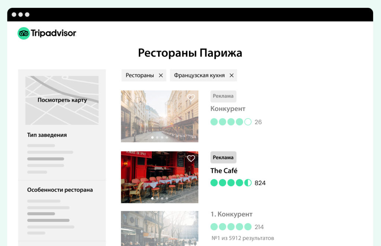Screen dimensions: 381x246
Task: Select the Рестораны filter chip label
Action: 140,75
